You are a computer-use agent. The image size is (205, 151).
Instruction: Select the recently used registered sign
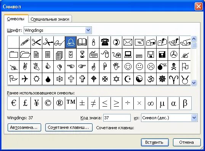click(59, 103)
